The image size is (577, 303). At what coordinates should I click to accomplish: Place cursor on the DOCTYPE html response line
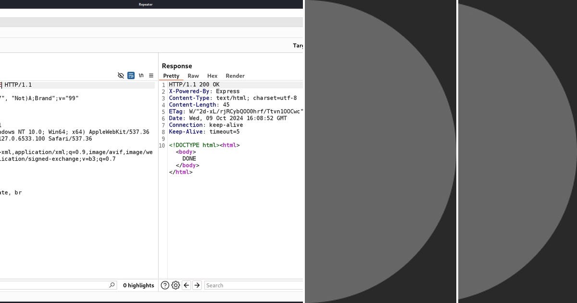pyautogui.click(x=204, y=145)
